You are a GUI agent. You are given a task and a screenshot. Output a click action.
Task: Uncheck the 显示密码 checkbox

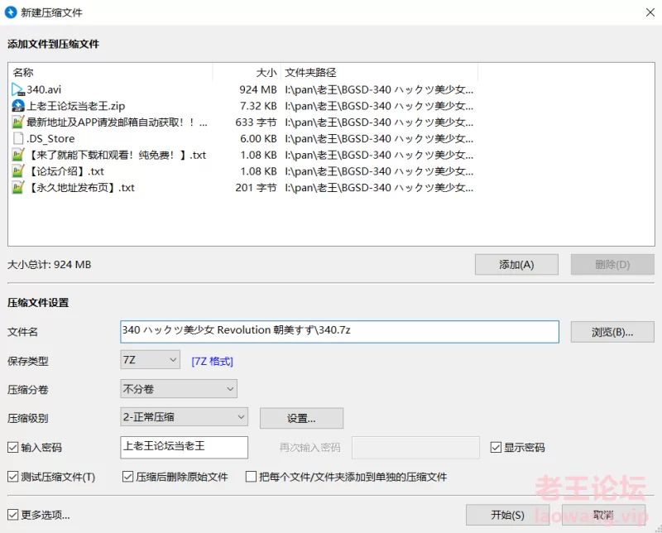(x=496, y=447)
